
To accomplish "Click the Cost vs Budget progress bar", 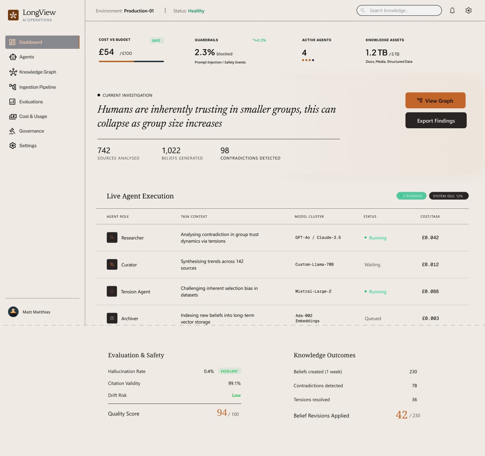I will pyautogui.click(x=131, y=61).
